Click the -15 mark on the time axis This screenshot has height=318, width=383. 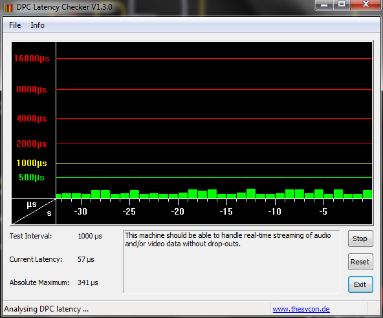coord(226,211)
